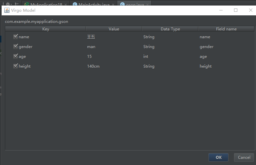The width and height of the screenshot is (256, 165).
Task: Switch to the MainActivity.java editor tab
Action: point(93,4)
